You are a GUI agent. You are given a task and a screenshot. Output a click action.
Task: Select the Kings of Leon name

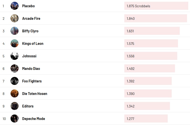pyautogui.click(x=33, y=43)
